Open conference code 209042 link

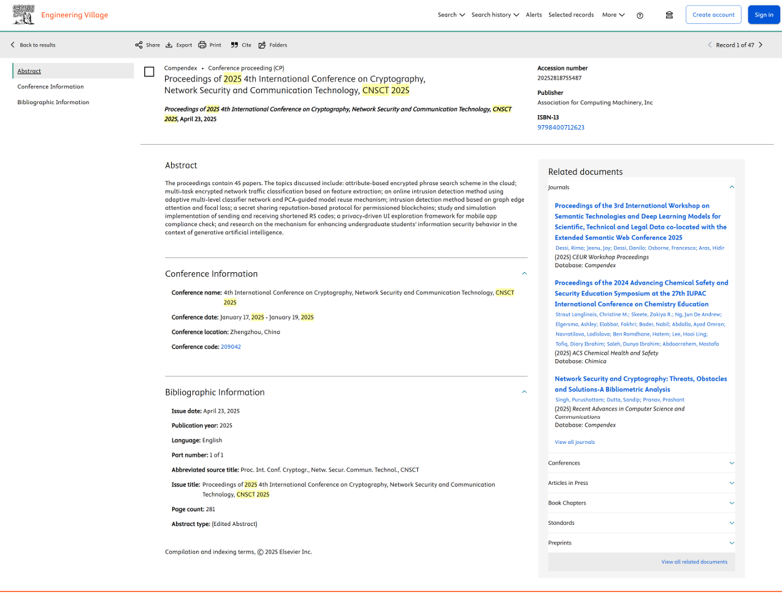tap(231, 347)
